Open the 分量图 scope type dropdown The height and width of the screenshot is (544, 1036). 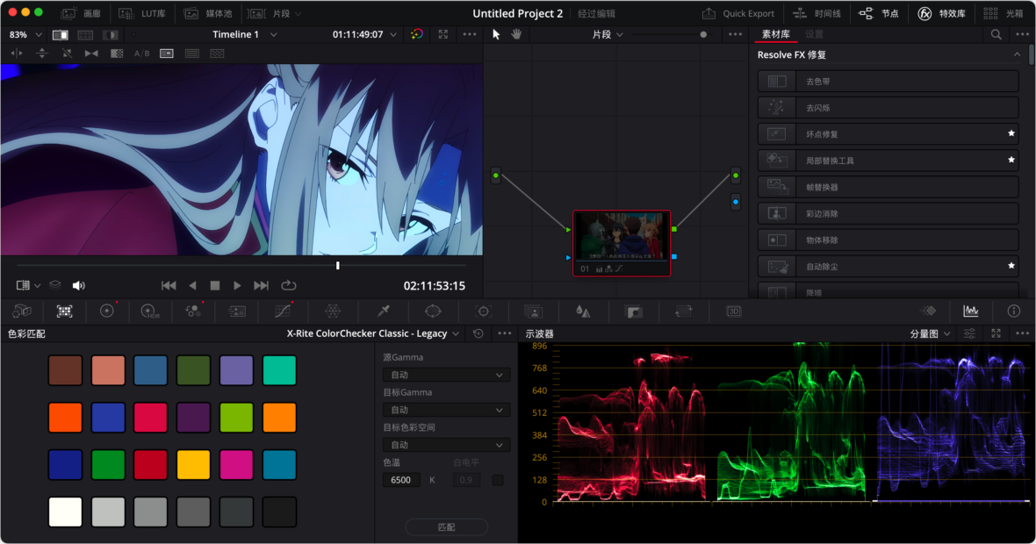(x=926, y=333)
